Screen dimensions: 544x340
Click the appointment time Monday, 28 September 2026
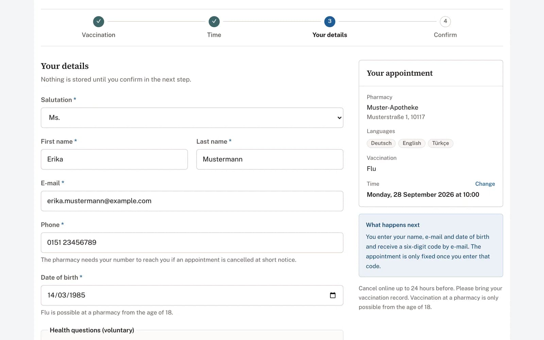pos(423,194)
